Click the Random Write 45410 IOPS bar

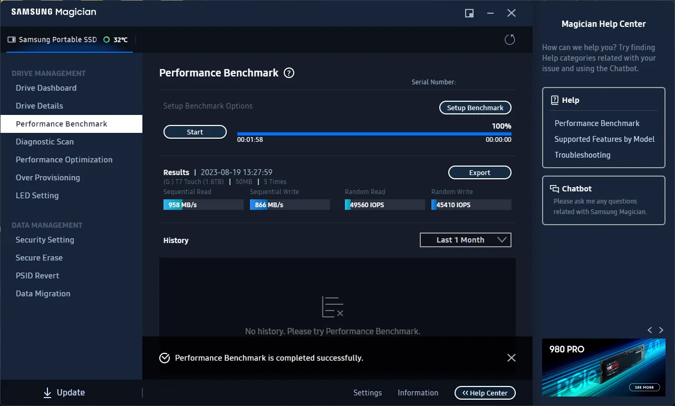(471, 205)
